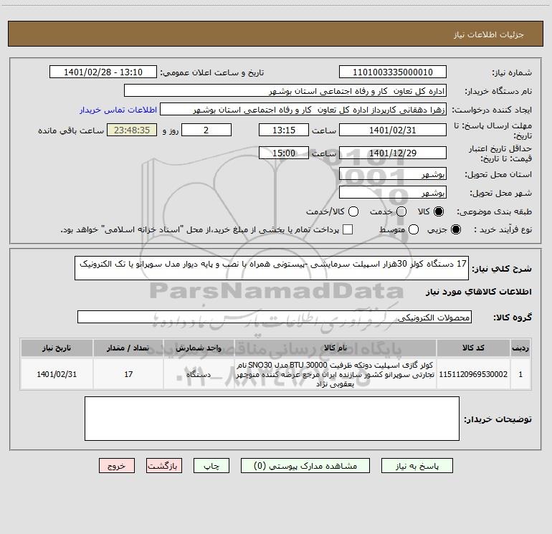This screenshot has width=552, height=534.
Task: Click the delivery city field بوشهر
Action: click(x=393, y=192)
